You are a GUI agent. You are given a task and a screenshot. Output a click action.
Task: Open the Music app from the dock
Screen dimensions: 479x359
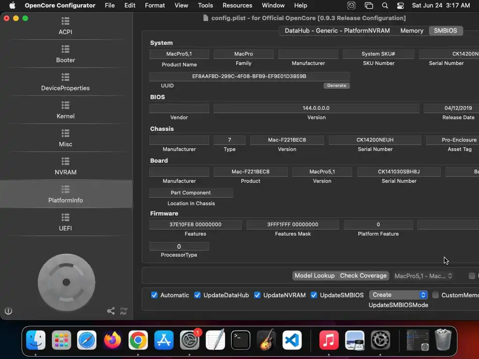pyautogui.click(x=329, y=340)
